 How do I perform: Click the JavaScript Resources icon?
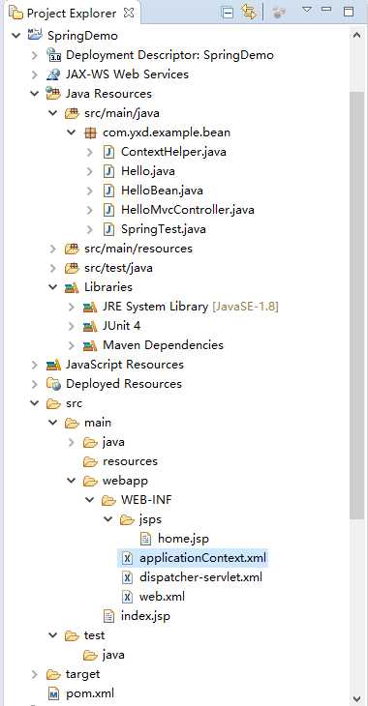click(53, 365)
